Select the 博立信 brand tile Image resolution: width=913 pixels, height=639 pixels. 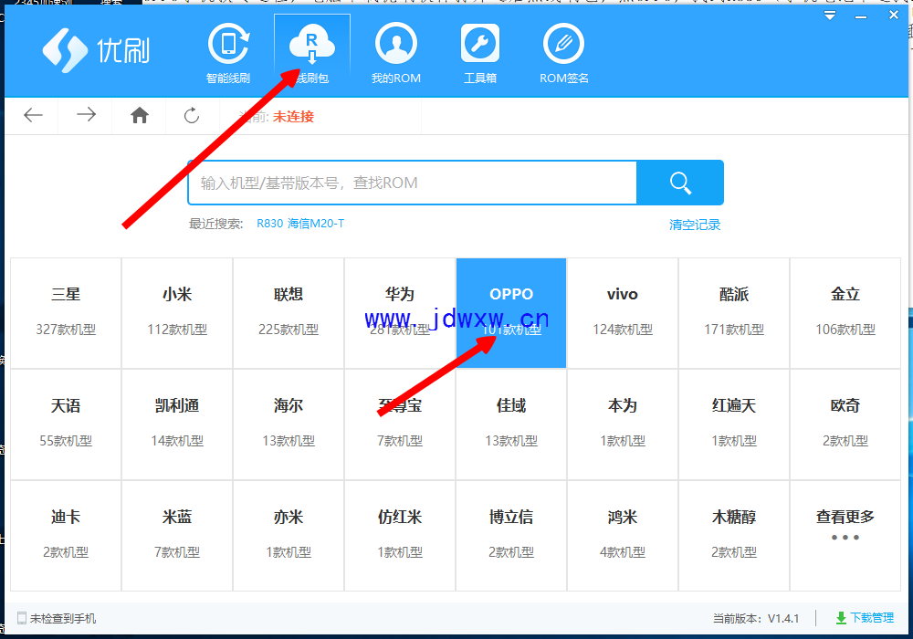click(511, 536)
